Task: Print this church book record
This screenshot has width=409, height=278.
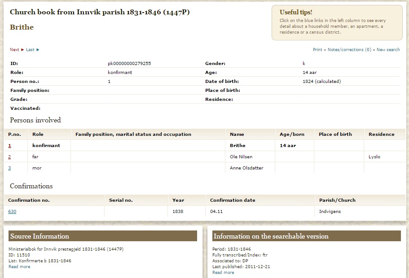Action: pos(317,50)
